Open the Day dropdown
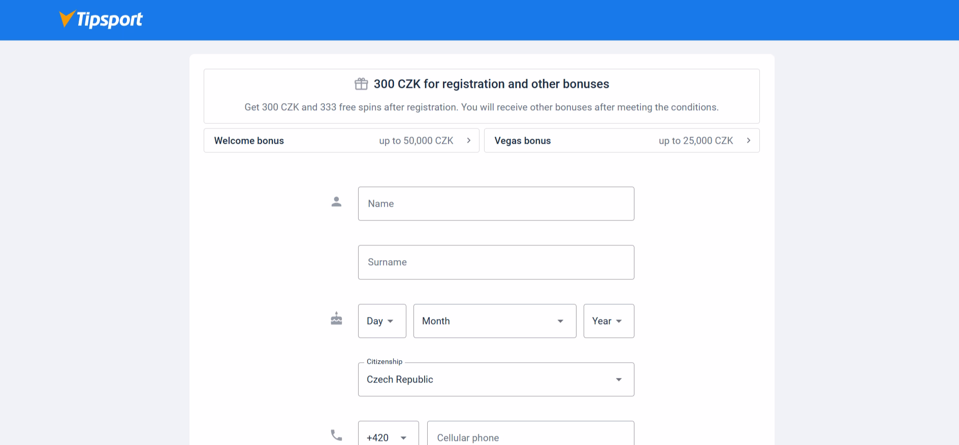The width and height of the screenshot is (959, 445). pyautogui.click(x=381, y=321)
